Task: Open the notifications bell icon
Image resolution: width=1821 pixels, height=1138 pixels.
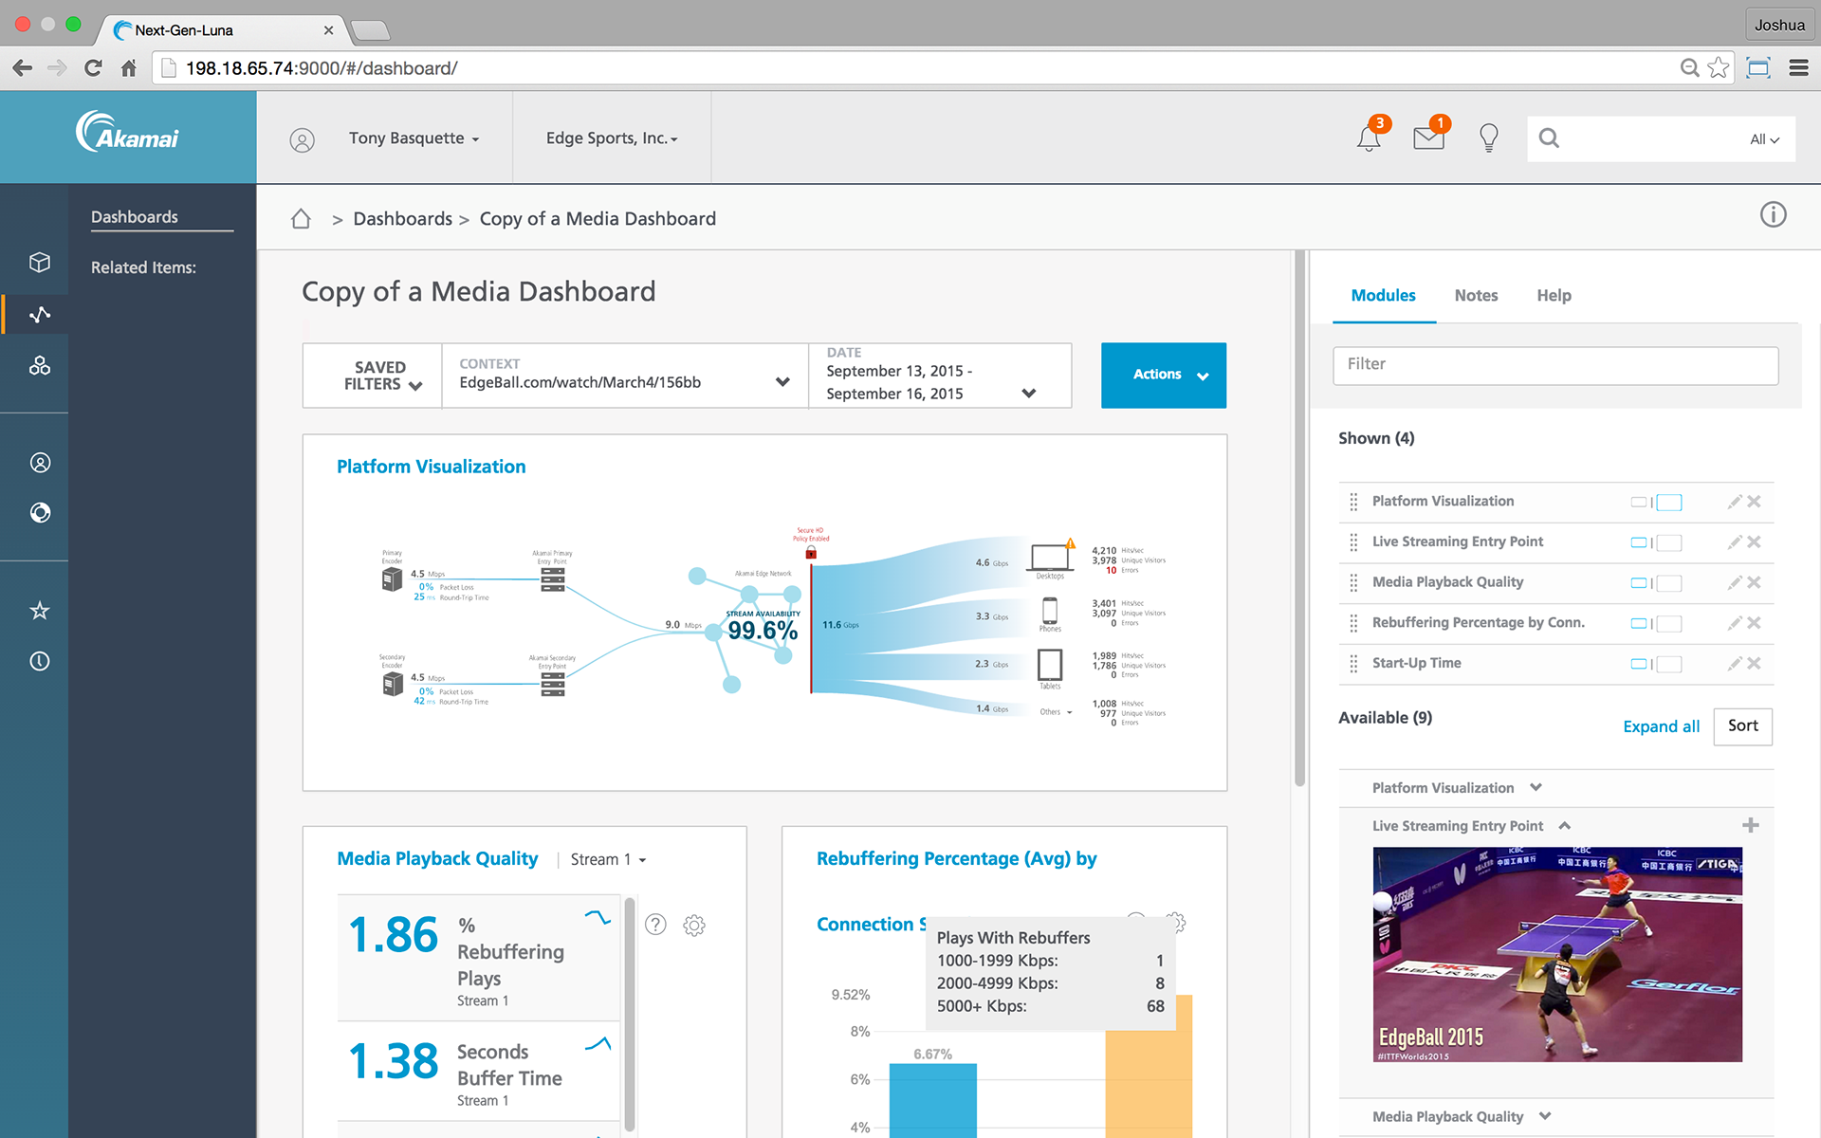Action: pos(1369,138)
